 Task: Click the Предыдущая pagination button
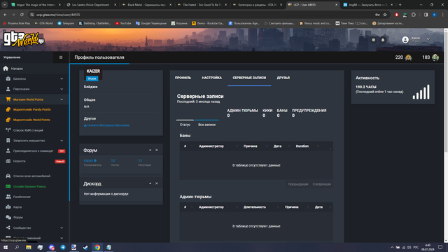(298, 184)
